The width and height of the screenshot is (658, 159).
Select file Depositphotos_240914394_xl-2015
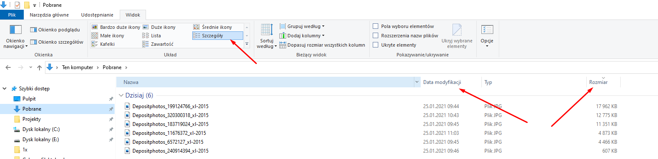170,151
